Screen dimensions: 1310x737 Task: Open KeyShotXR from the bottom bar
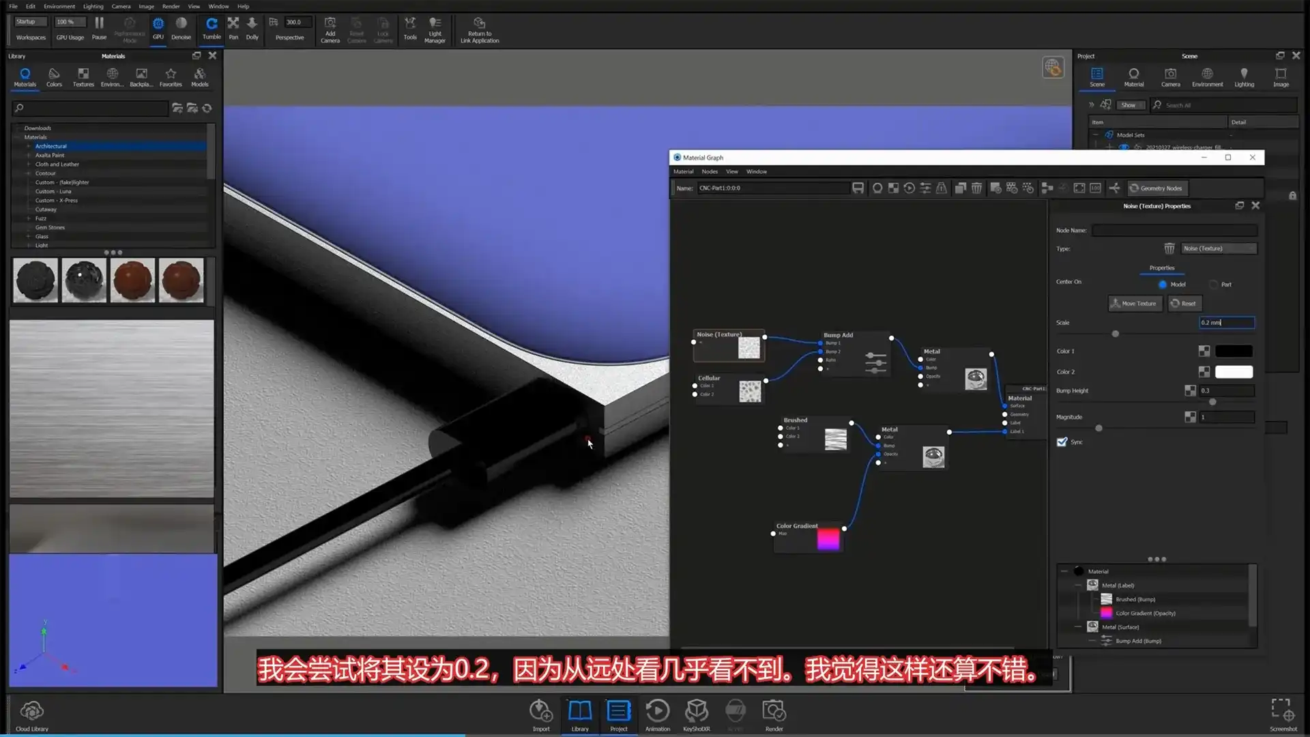click(x=696, y=715)
